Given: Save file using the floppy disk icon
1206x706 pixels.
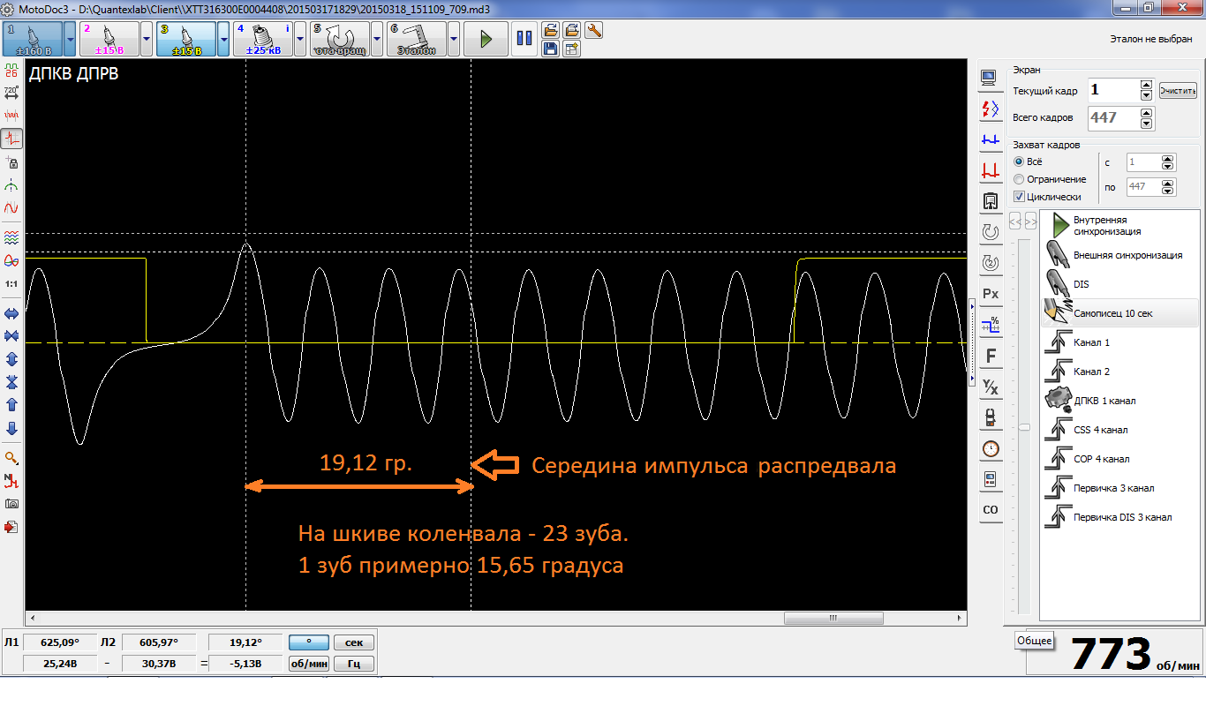Looking at the screenshot, I should (x=550, y=49).
